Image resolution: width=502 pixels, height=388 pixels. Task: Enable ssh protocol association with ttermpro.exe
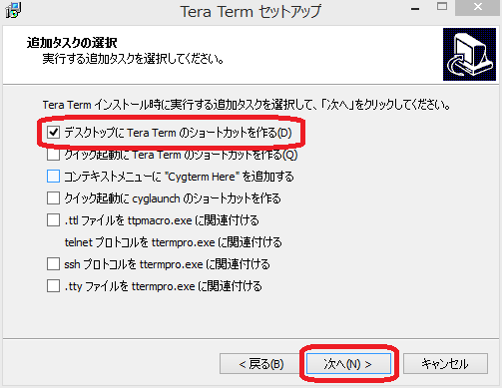(53, 264)
